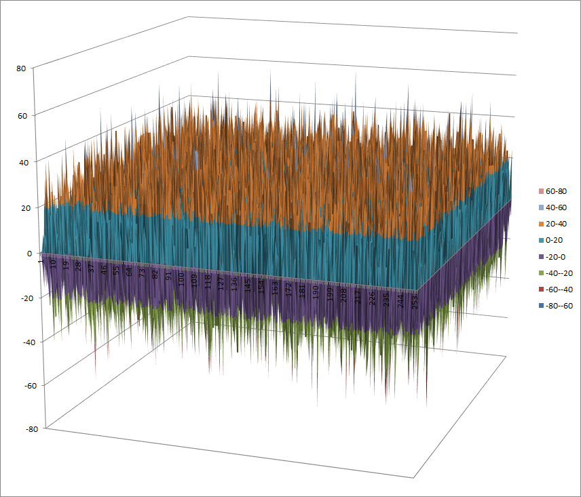Click horizontal axis label 118
This screenshot has width=581, height=497.
pyautogui.click(x=208, y=282)
